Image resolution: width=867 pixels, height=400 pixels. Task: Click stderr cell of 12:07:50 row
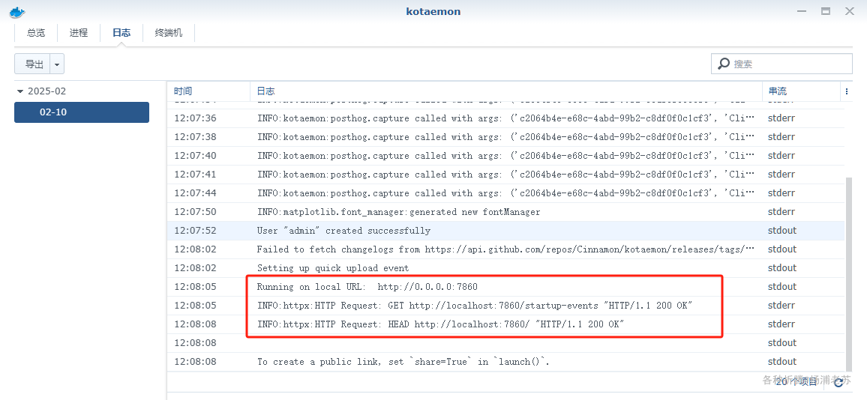(x=781, y=212)
